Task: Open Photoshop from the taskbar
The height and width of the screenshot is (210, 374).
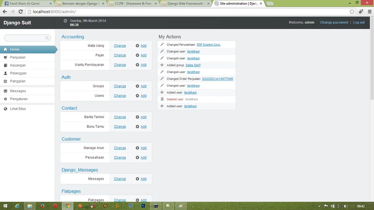Action: pyautogui.click(x=143, y=206)
